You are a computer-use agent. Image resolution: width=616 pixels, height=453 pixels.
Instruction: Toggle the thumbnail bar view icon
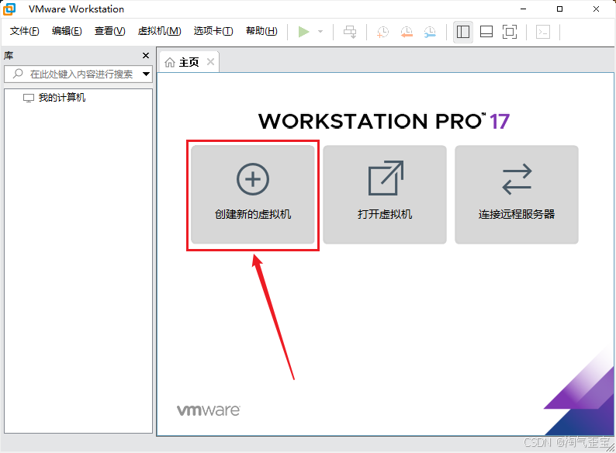[x=486, y=32]
